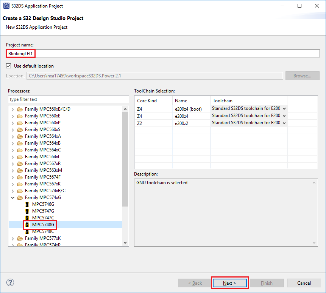Click the processors list scroll up arrow

click(x=125, y=109)
